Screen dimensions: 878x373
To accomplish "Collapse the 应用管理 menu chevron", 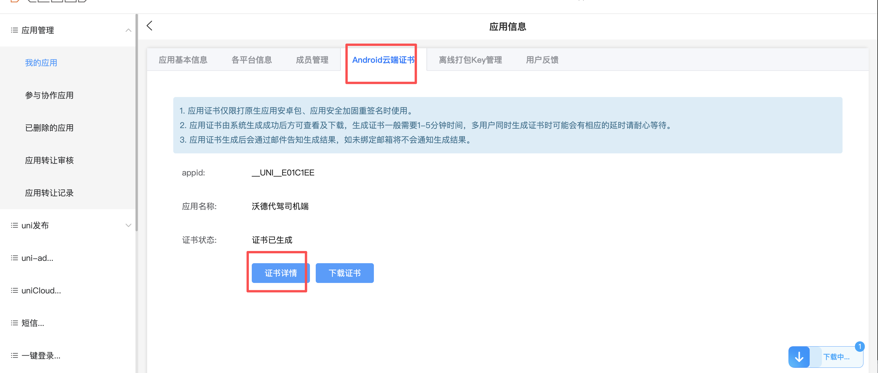I will 128,30.
